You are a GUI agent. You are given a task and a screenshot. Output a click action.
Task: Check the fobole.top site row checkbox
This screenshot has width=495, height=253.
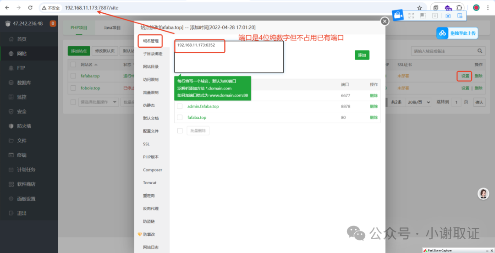pos(73,88)
